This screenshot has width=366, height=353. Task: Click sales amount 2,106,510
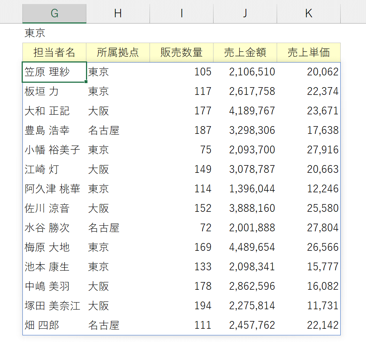tap(245, 72)
